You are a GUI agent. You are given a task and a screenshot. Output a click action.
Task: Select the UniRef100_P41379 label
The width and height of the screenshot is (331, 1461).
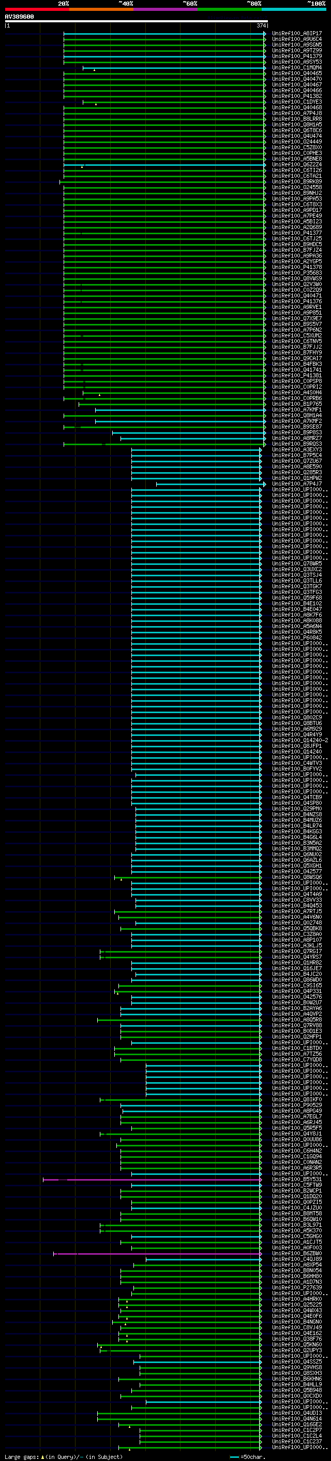coord(297,56)
